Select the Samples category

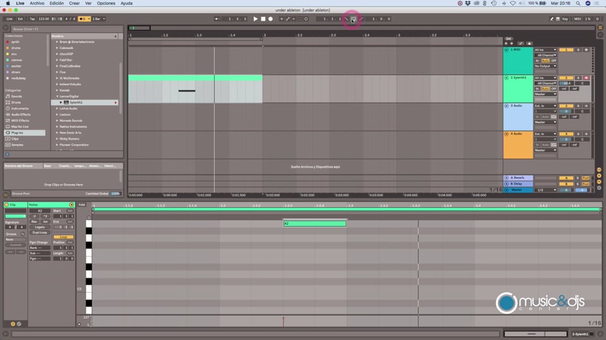[x=17, y=145]
